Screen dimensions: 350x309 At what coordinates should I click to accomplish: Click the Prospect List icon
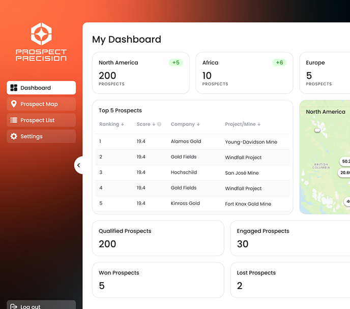click(x=14, y=120)
